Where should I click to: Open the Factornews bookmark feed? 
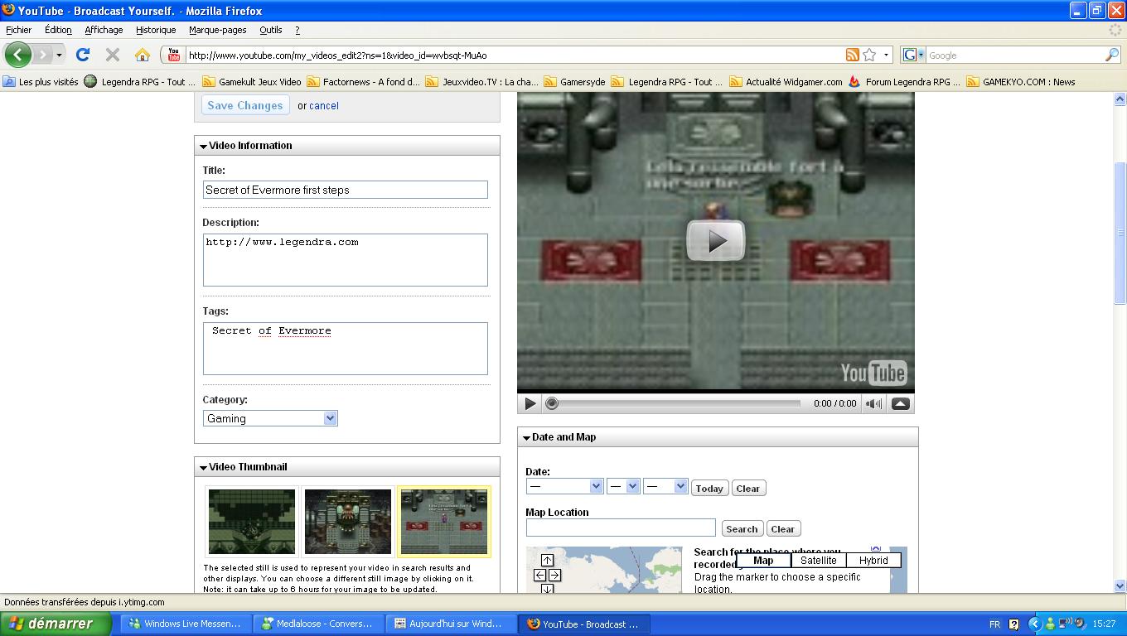(363, 81)
